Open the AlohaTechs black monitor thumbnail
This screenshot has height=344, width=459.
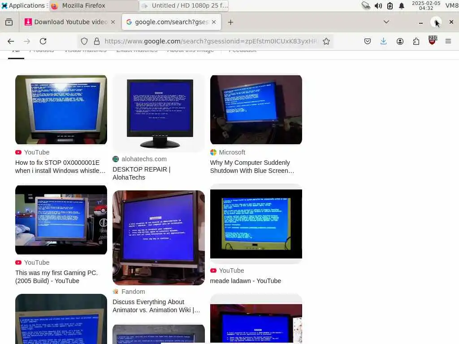tap(159, 113)
